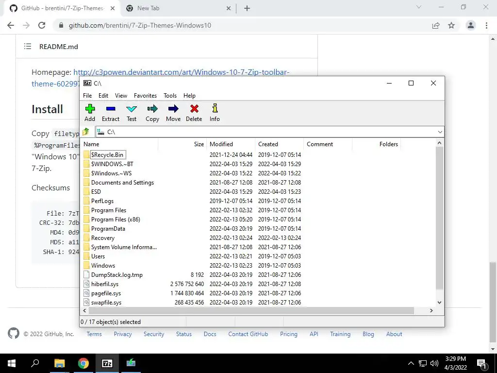
Task: Select the $WINDOWS.~BT folder
Action: (112, 164)
